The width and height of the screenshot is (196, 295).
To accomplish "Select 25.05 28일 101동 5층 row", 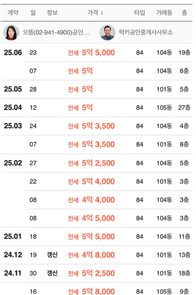I will [96, 89].
